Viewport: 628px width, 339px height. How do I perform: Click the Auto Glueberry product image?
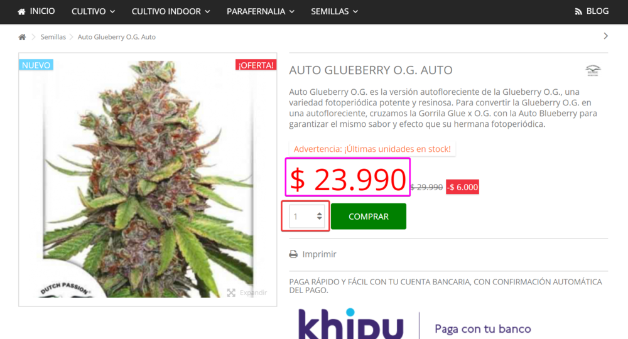[x=148, y=180]
